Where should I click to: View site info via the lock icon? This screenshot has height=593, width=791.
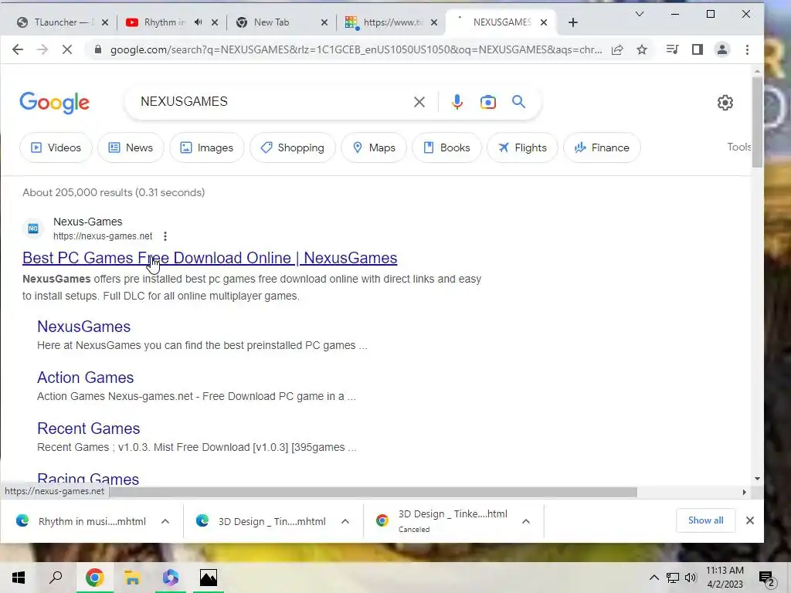(x=98, y=49)
